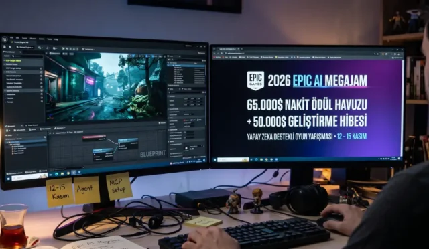Click the Outliner search field

click(186, 60)
